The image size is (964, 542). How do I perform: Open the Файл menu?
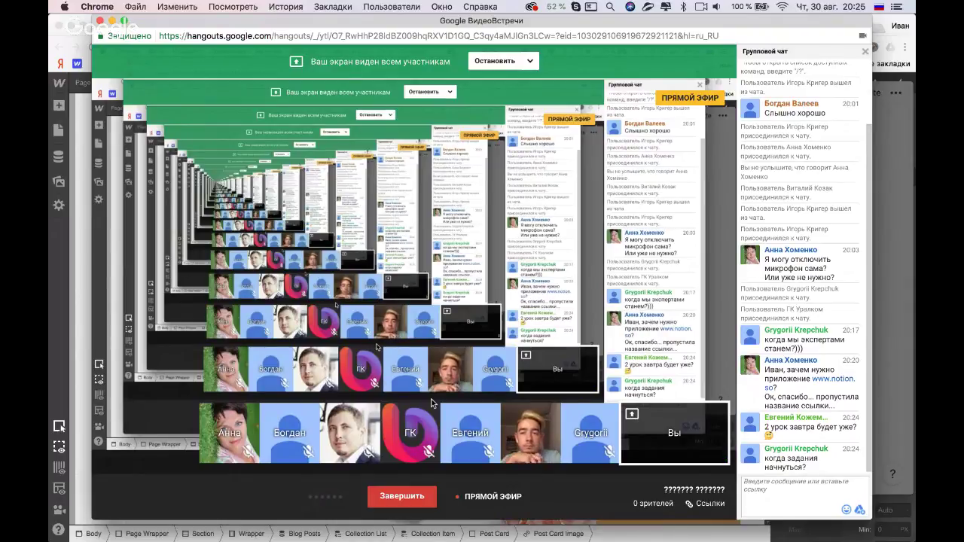[136, 7]
